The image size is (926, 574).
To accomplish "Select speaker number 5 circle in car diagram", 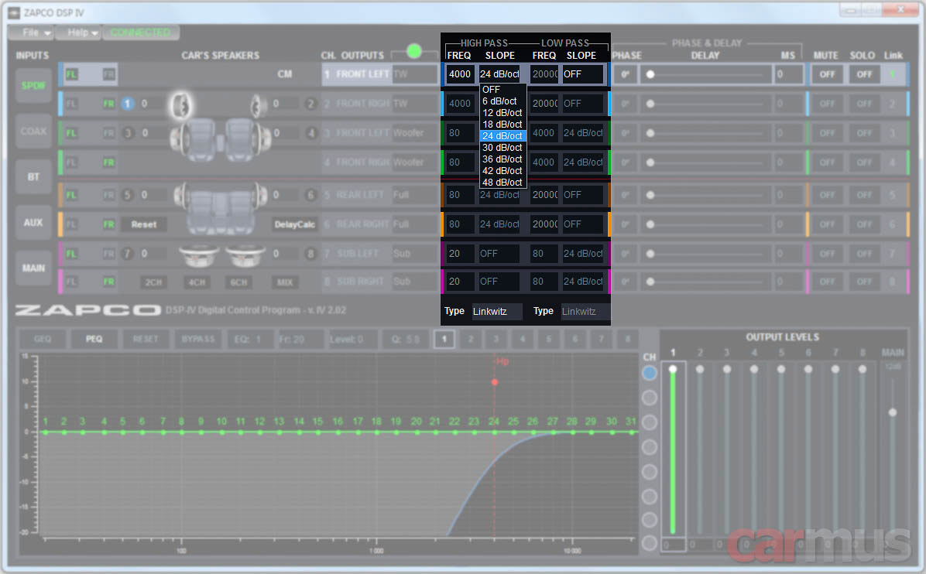I will [127, 195].
